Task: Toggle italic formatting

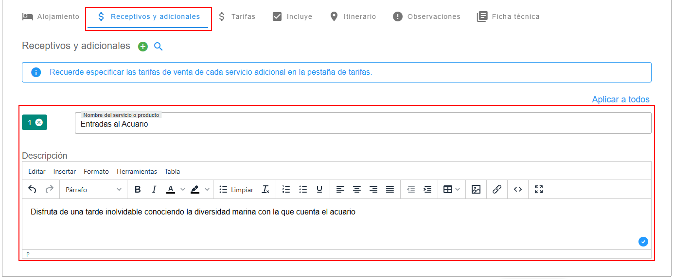Action: (x=154, y=189)
